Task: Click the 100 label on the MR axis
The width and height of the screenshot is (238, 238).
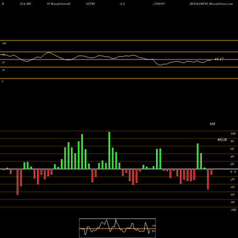Action: (233, 134)
